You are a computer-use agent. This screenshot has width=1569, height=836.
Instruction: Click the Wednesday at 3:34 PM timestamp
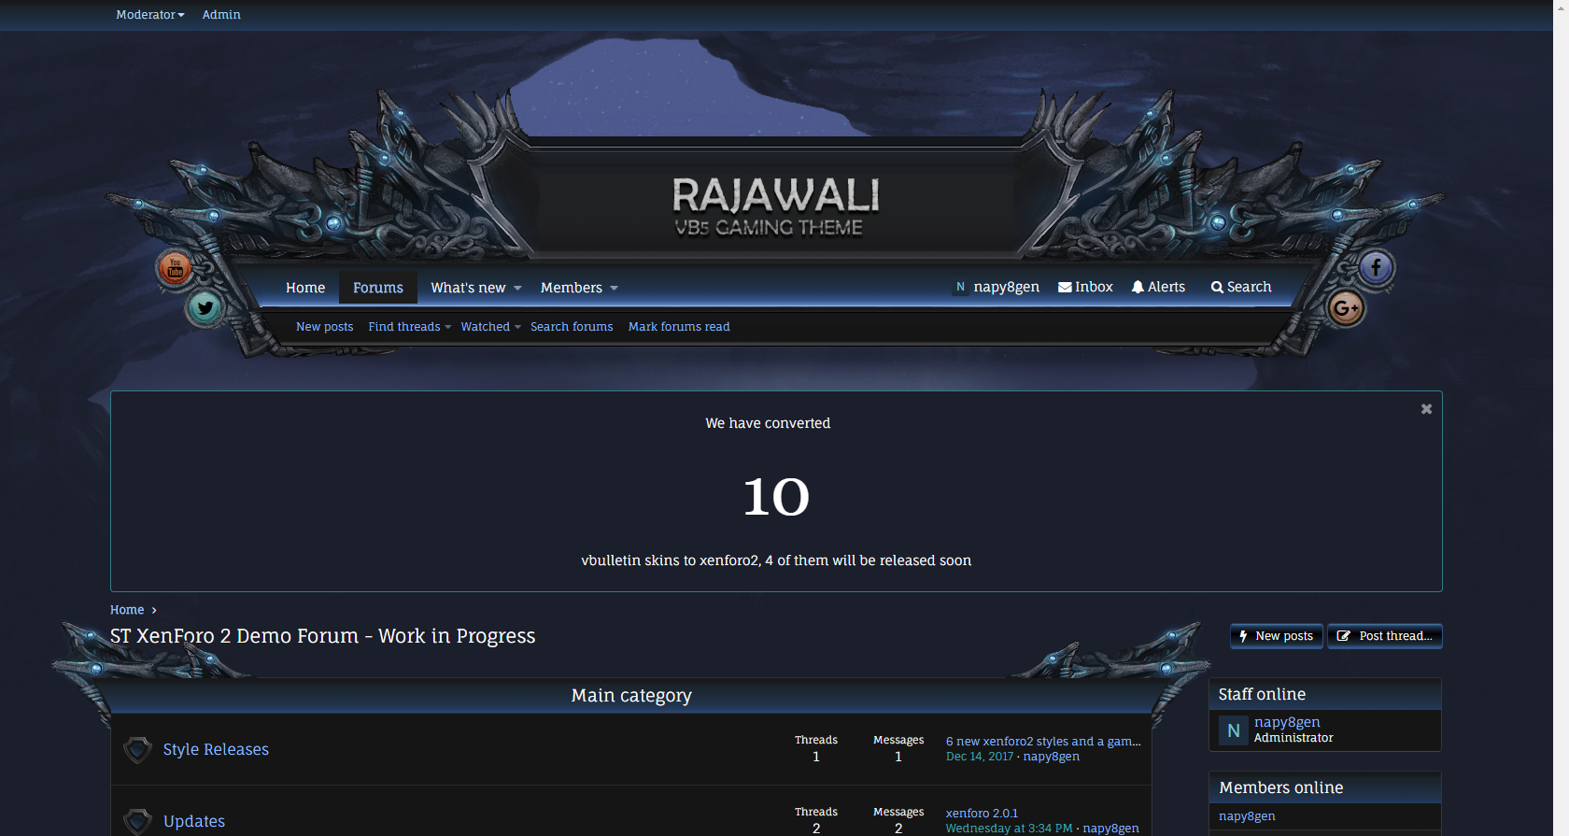(1009, 829)
